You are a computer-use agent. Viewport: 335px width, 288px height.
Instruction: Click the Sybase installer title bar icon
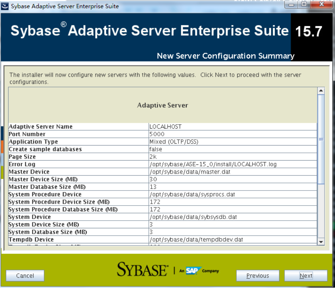(5, 6)
